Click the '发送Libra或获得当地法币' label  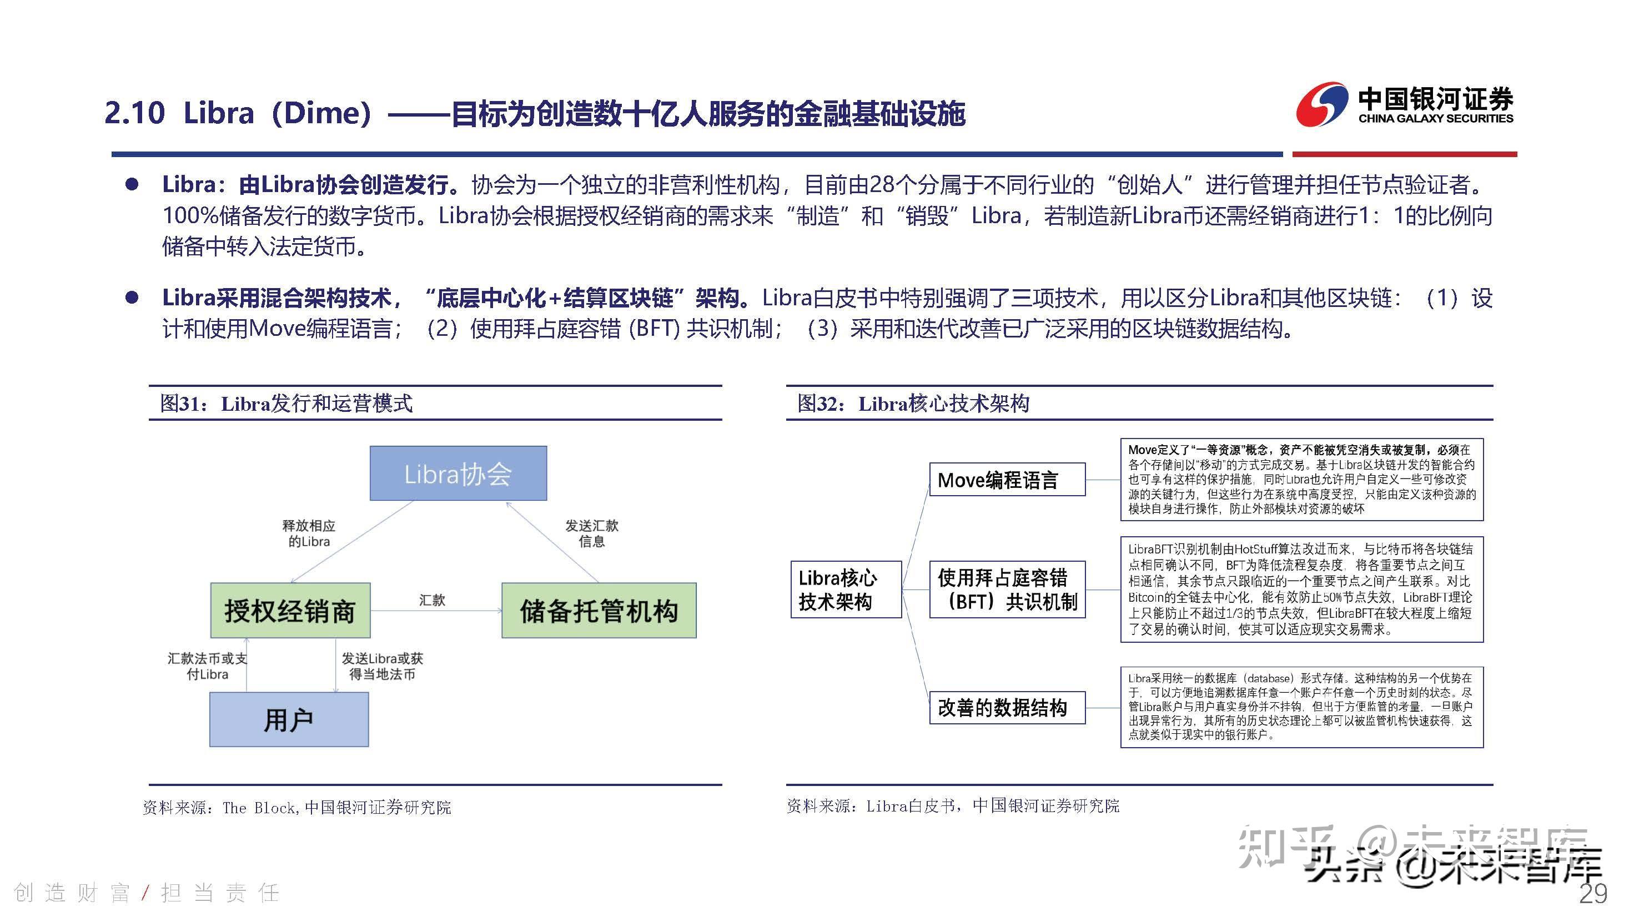pyautogui.click(x=382, y=666)
